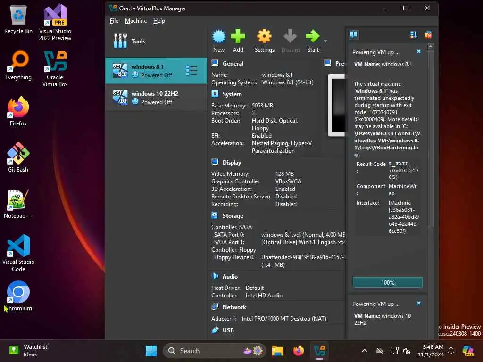Open Oracle VirtualBox desktop shortcut
483x362 pixels.
(55, 69)
